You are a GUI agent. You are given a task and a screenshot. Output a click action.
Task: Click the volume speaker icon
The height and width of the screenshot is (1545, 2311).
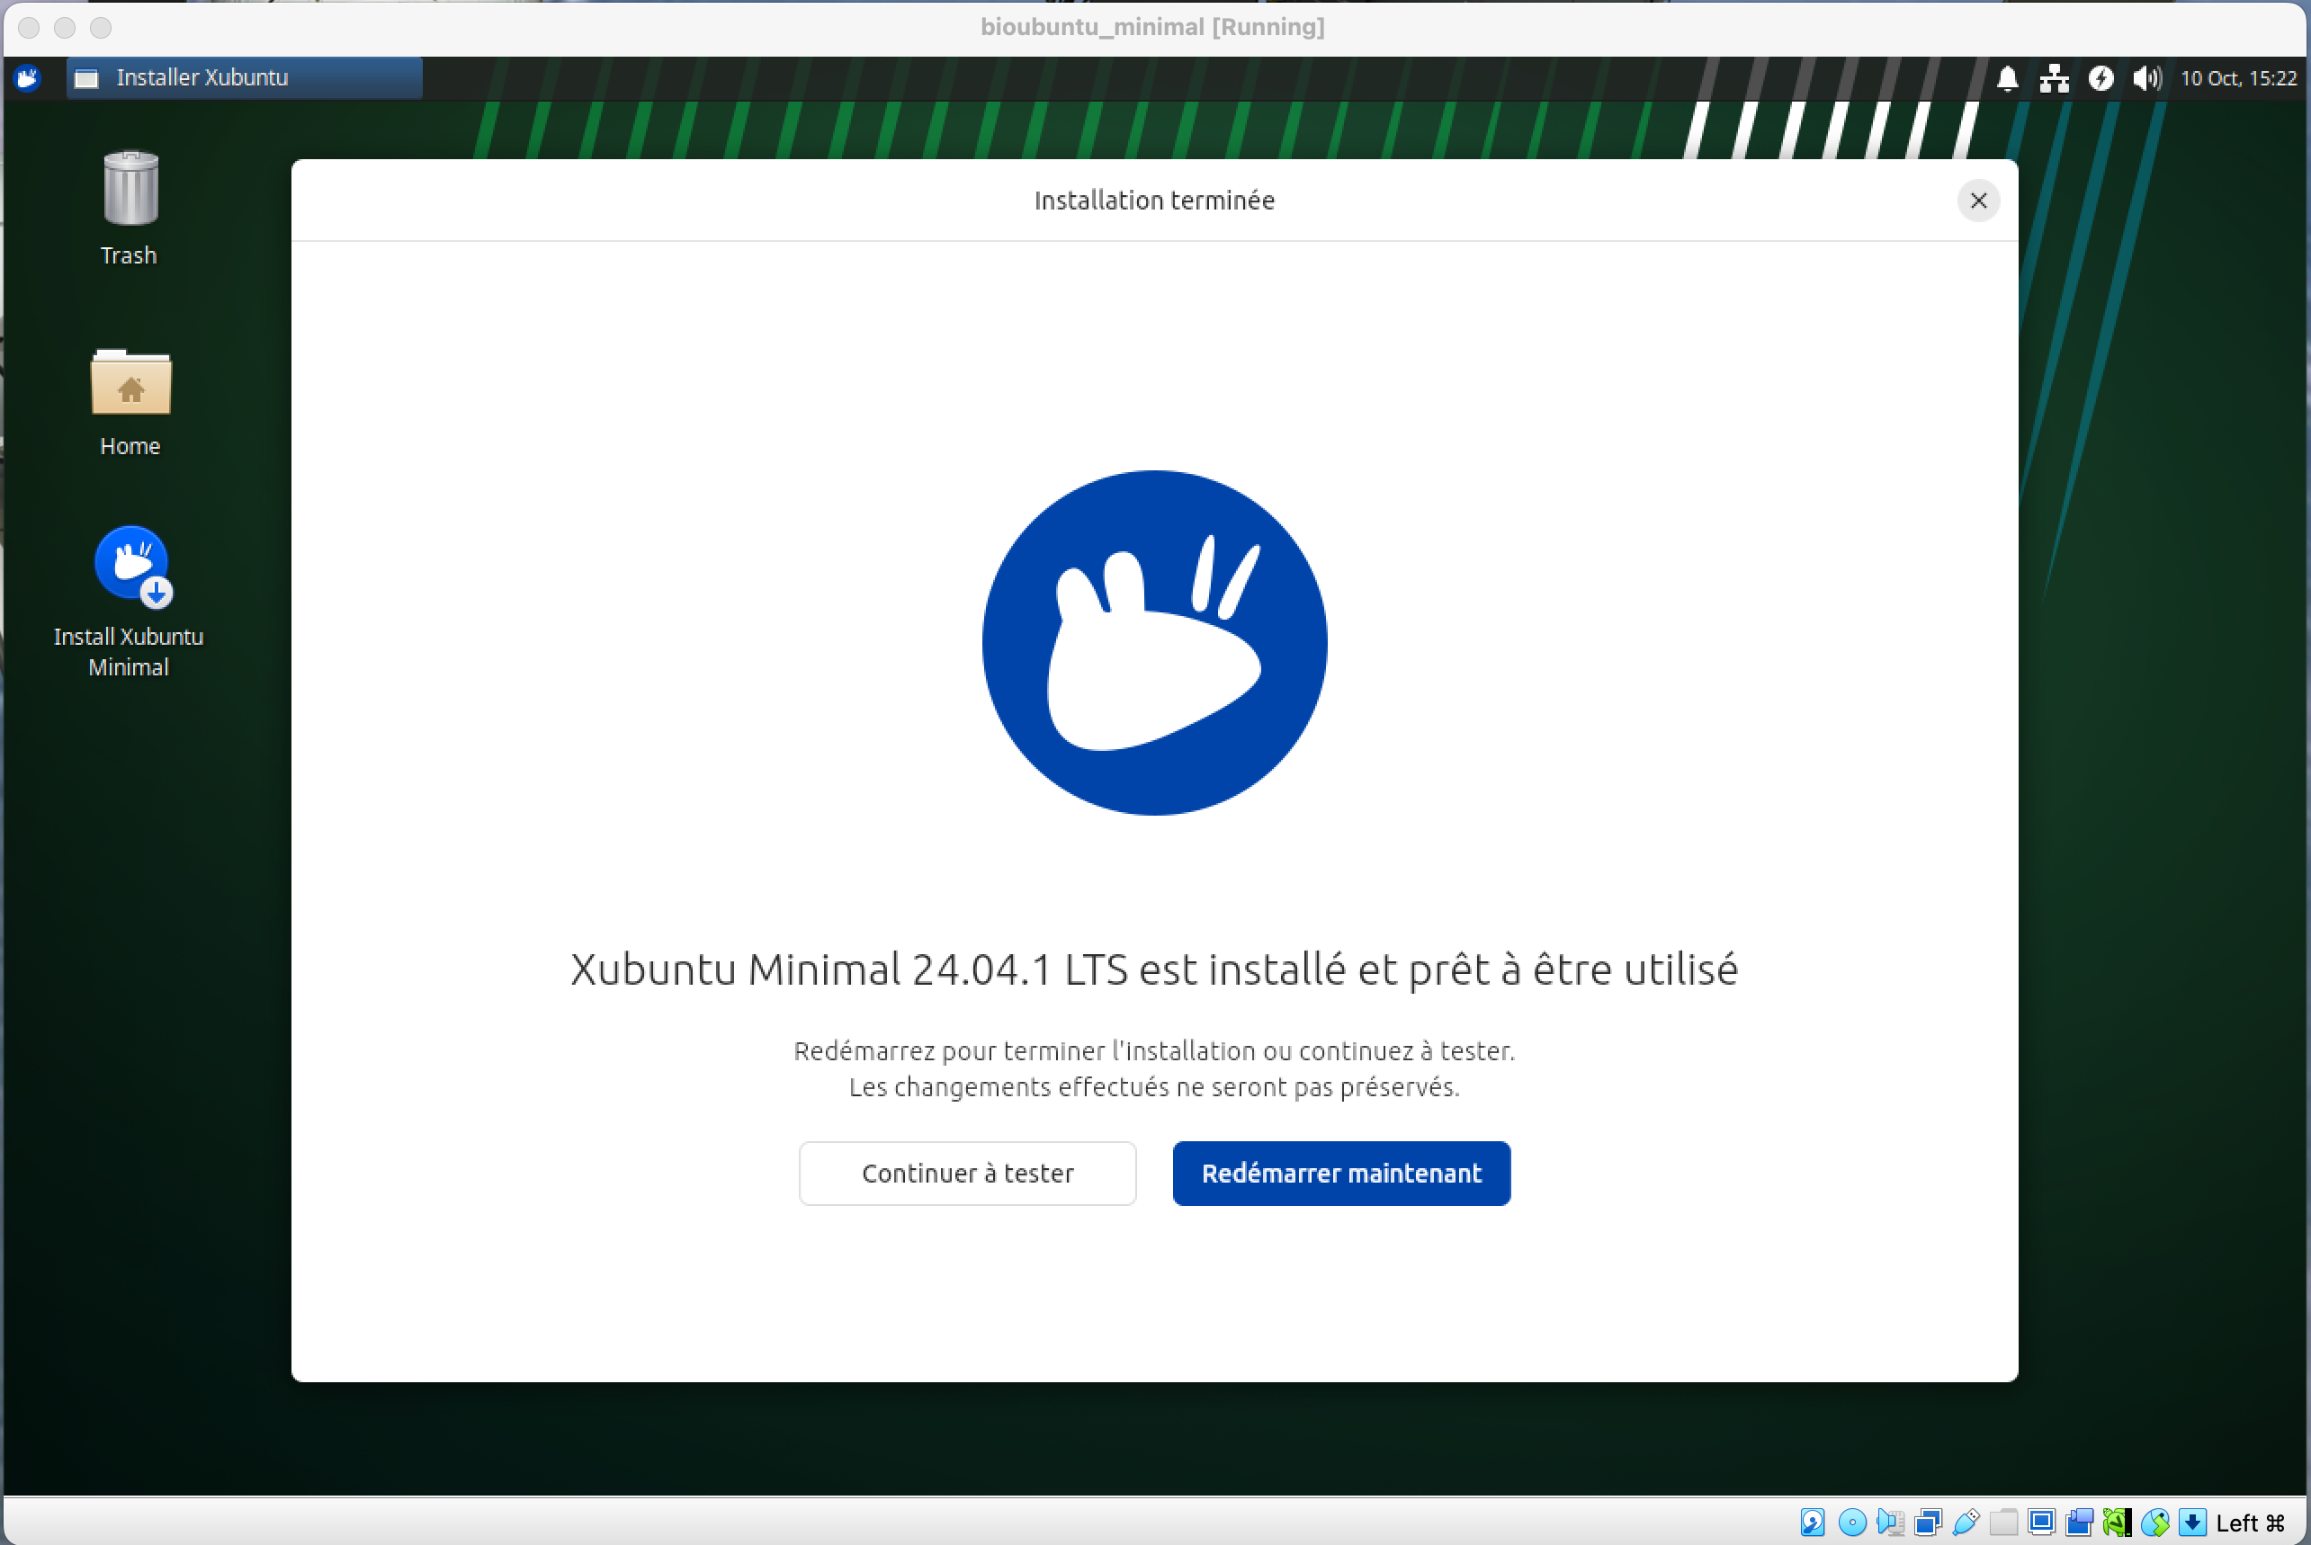(2145, 78)
